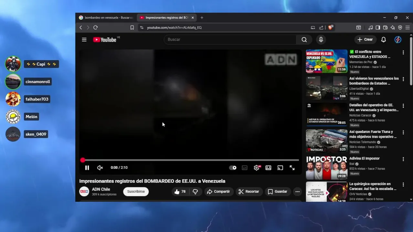This screenshot has height=232, width=413.
Task: Open the YouTube hamburger guide menu
Action: (x=84, y=40)
